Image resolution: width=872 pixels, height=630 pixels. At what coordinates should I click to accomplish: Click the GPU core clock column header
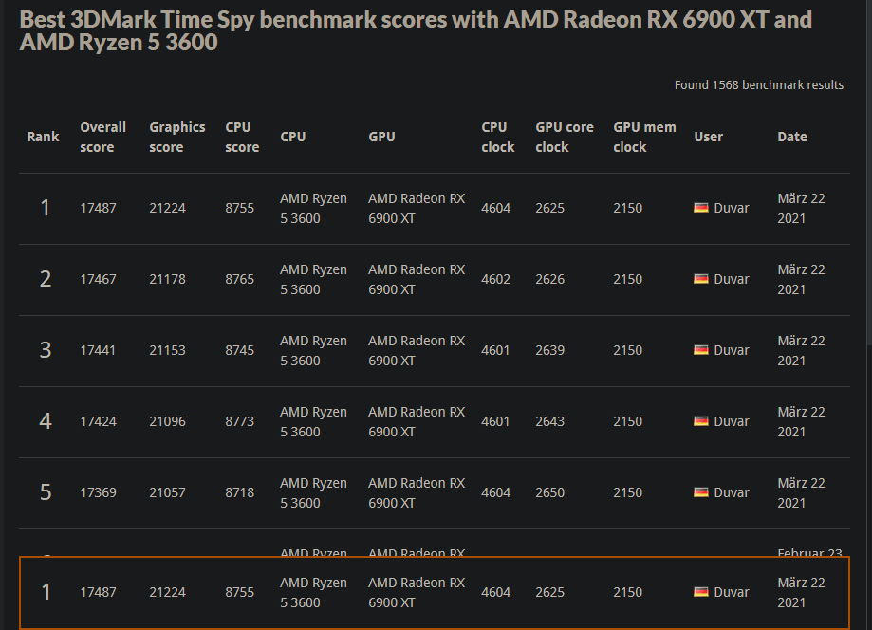564,137
